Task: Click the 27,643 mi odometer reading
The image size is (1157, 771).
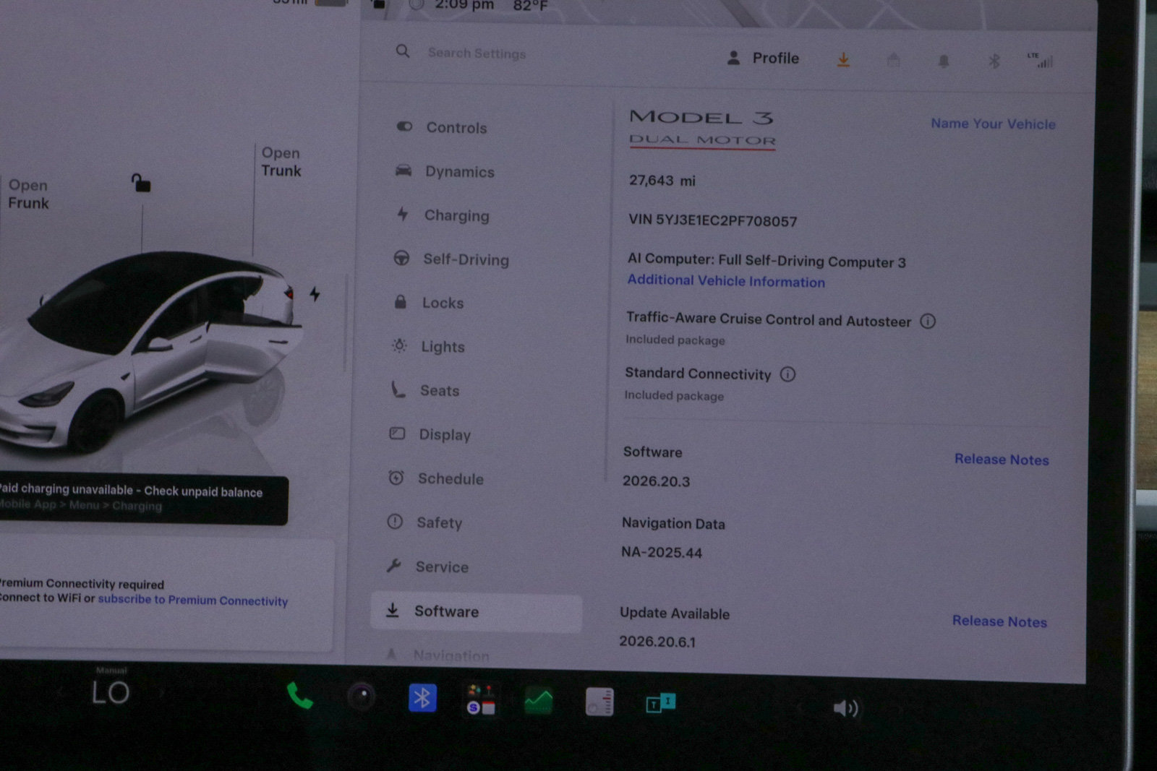Action: 662,181
